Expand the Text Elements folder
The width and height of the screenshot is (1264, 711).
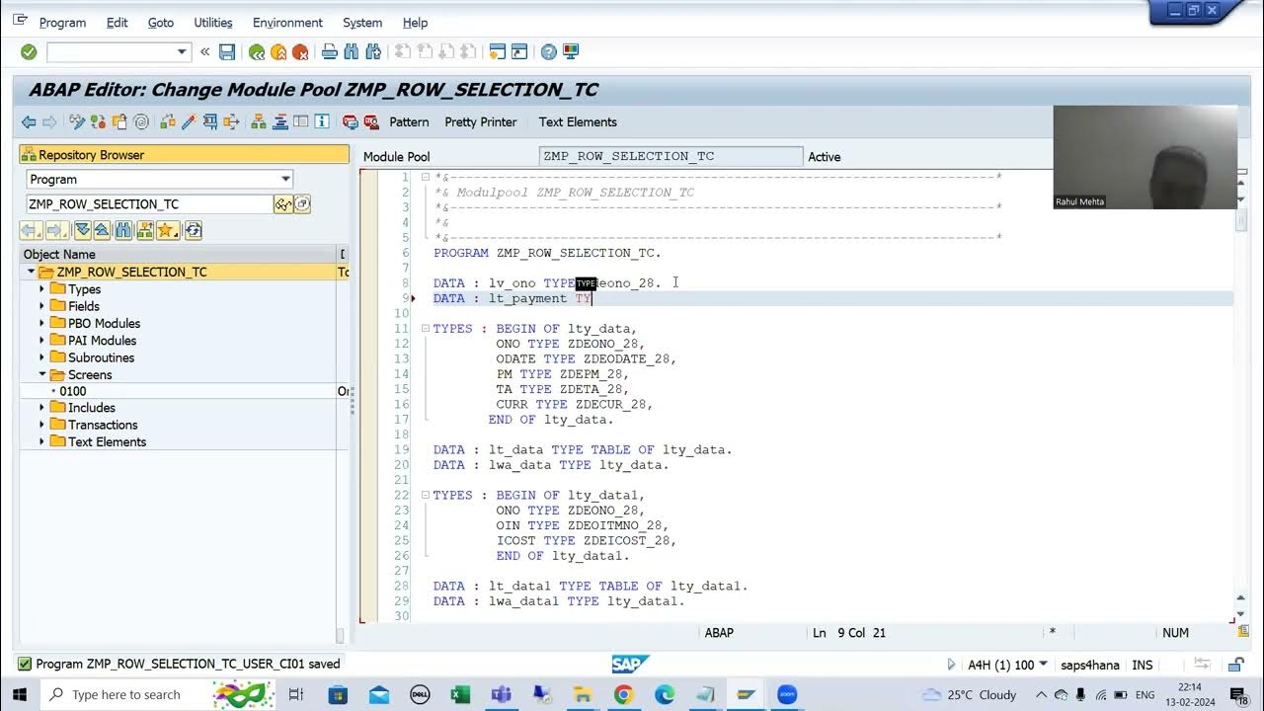click(x=42, y=441)
